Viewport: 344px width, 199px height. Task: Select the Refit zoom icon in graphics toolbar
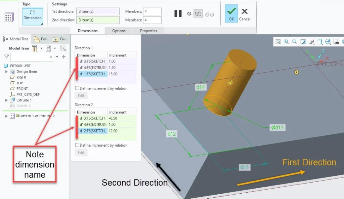303,42
